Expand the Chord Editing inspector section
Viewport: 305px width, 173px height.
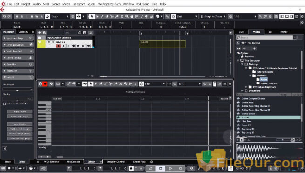pos(18,58)
